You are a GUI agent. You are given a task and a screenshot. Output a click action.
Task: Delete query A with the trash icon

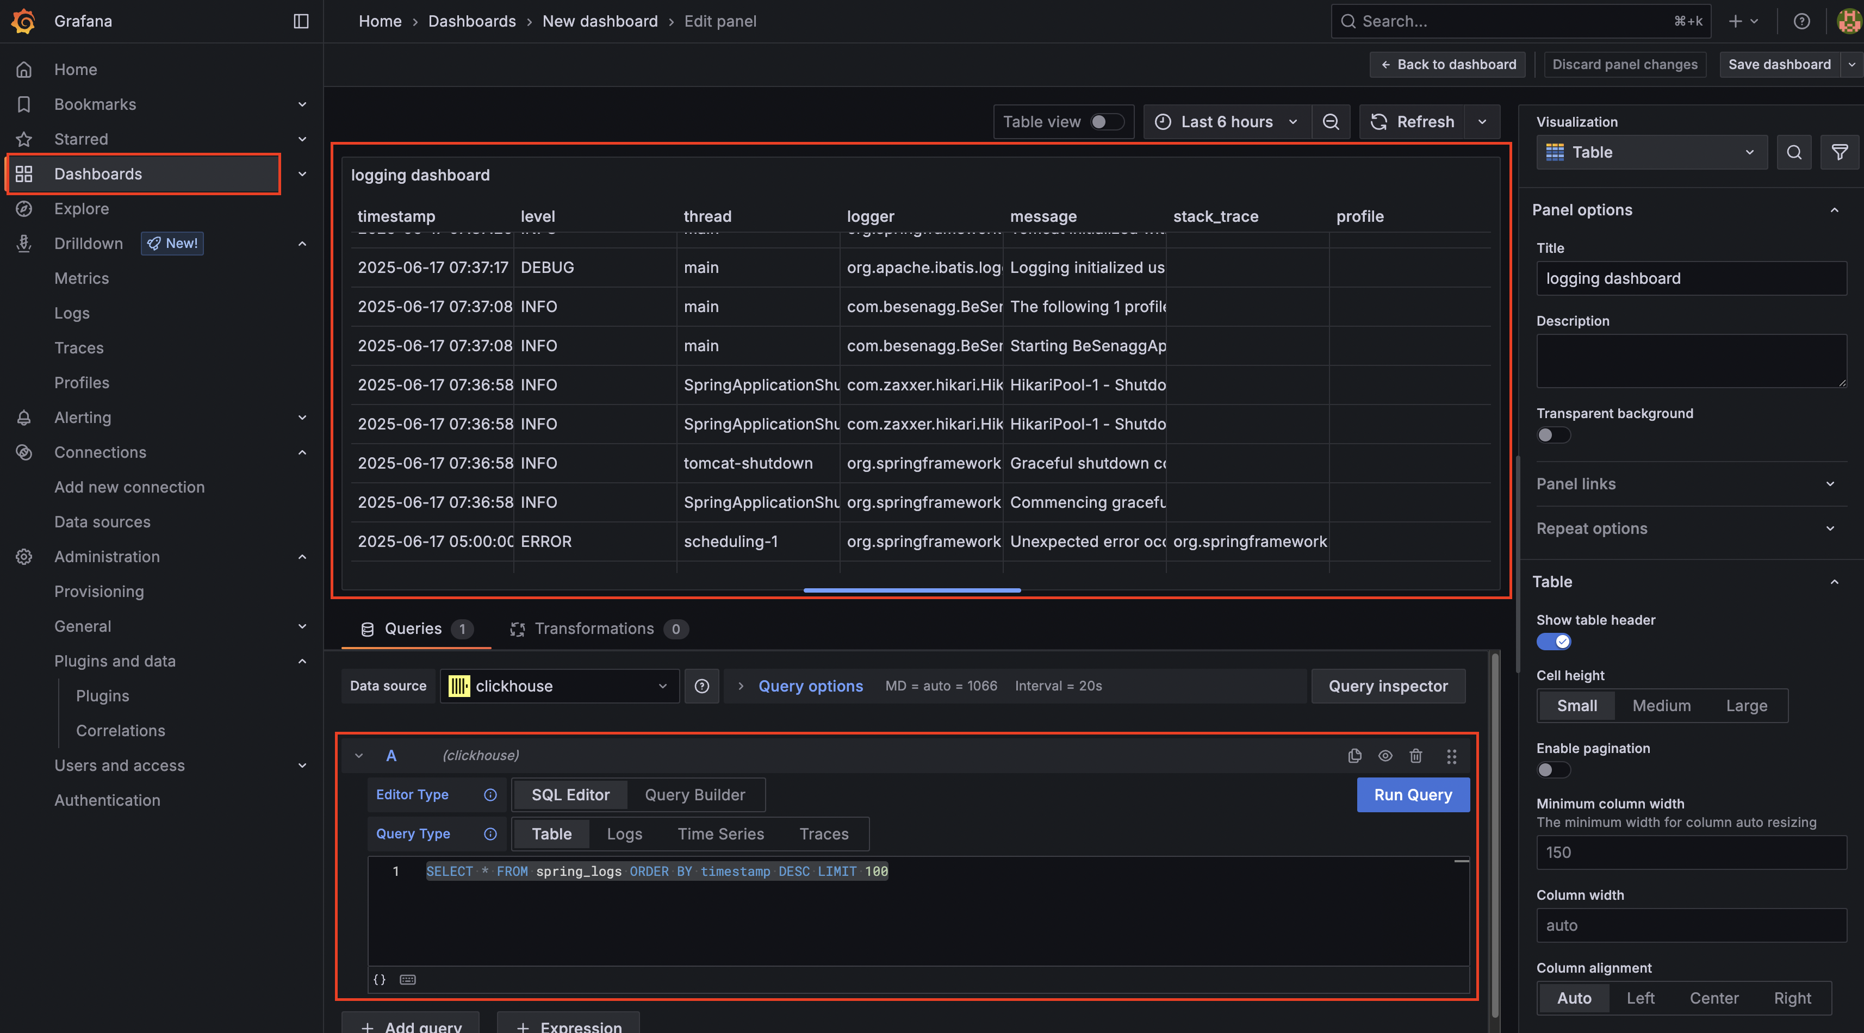1415,756
